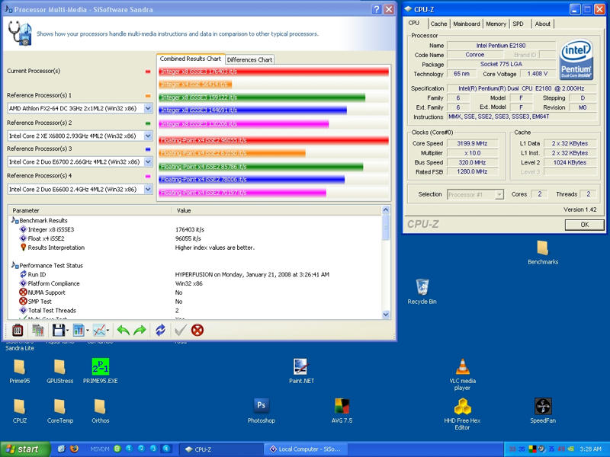Select the VLC media player icon
Screen dimensions: 610x457
pyautogui.click(x=462, y=375)
